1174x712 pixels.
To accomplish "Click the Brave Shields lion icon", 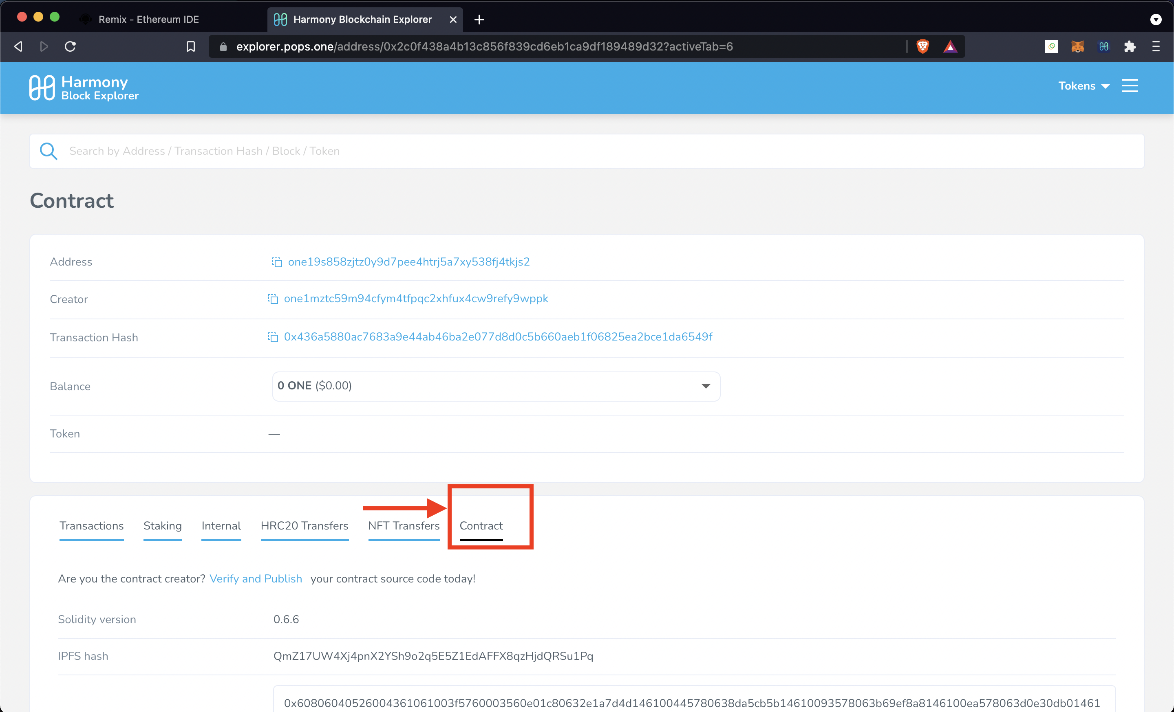I will click(922, 46).
